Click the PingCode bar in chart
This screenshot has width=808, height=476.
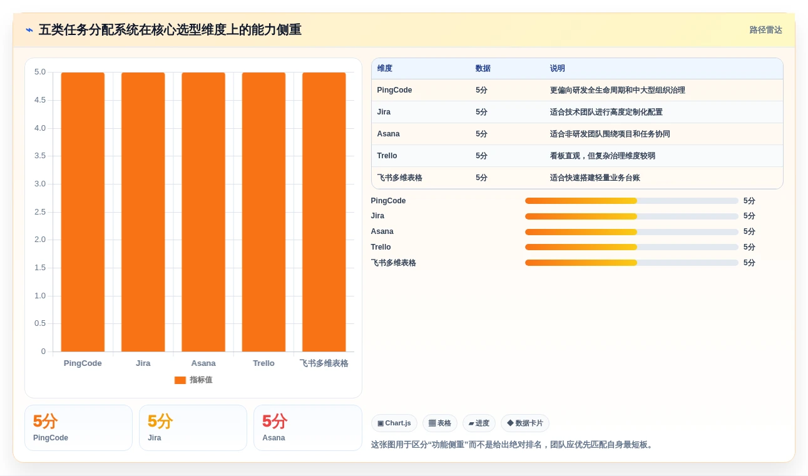coord(83,212)
